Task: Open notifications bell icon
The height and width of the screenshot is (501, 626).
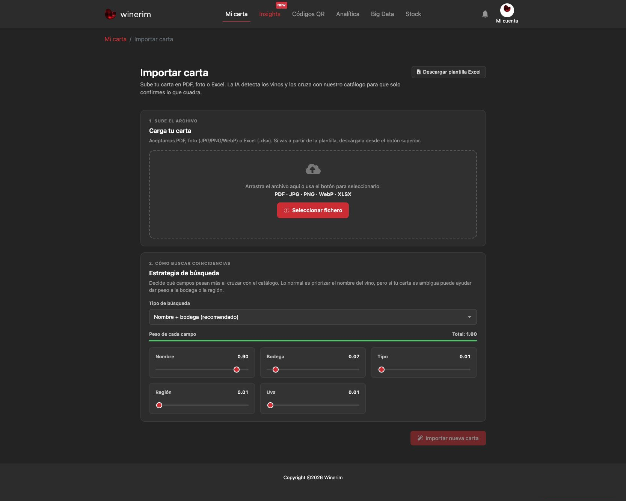Action: (485, 14)
